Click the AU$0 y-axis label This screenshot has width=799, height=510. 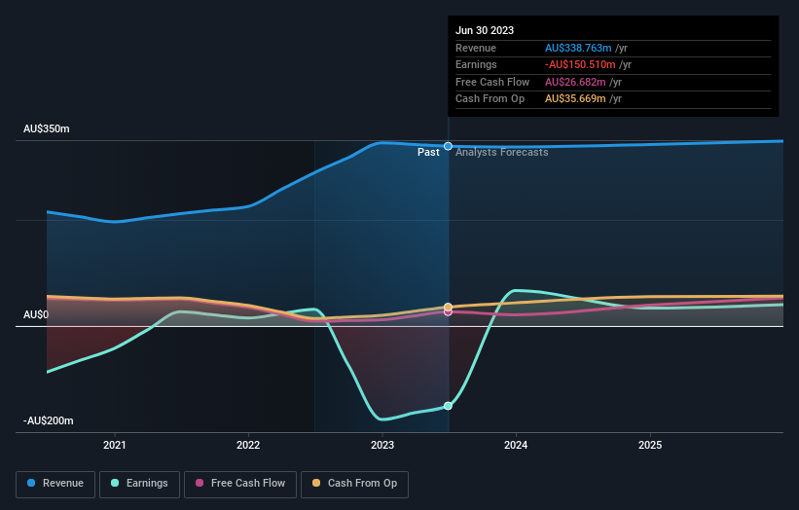click(x=36, y=315)
